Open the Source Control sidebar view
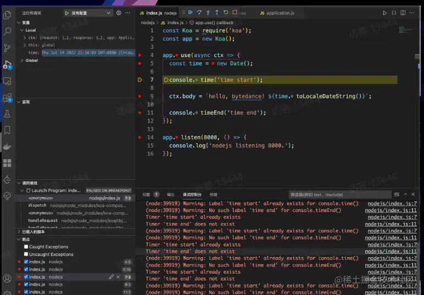The image size is (424, 295). [x=7, y=48]
